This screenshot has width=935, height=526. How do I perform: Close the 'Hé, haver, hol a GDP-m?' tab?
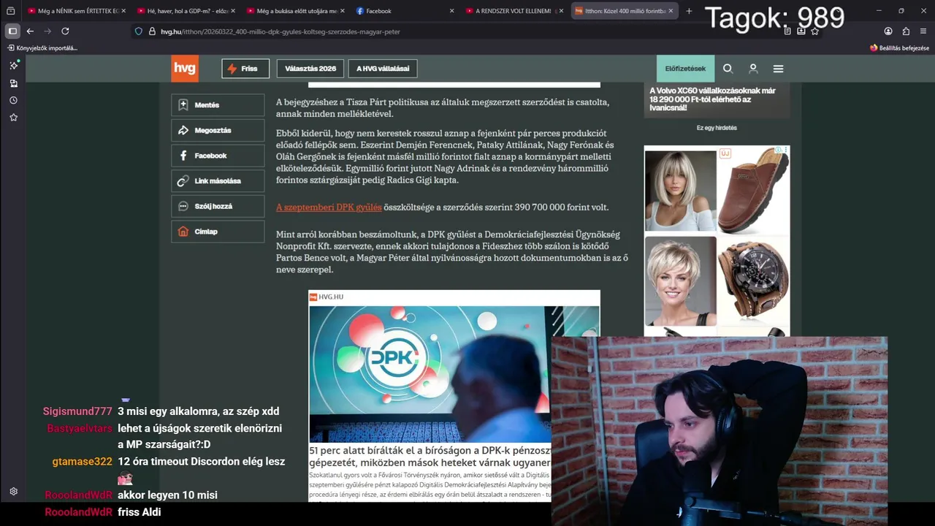tap(233, 11)
